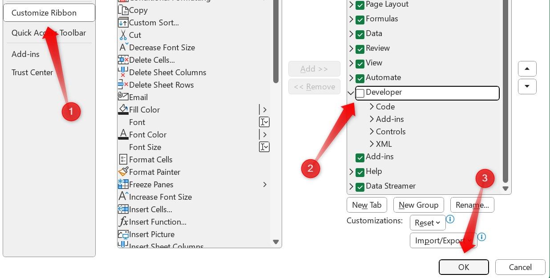Click the Cut scissors icon
The height and width of the screenshot is (278, 550).
point(123,35)
